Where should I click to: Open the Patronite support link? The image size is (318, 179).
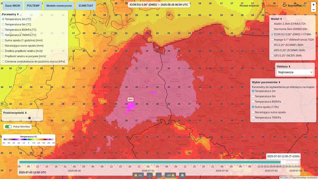pos(270,5)
